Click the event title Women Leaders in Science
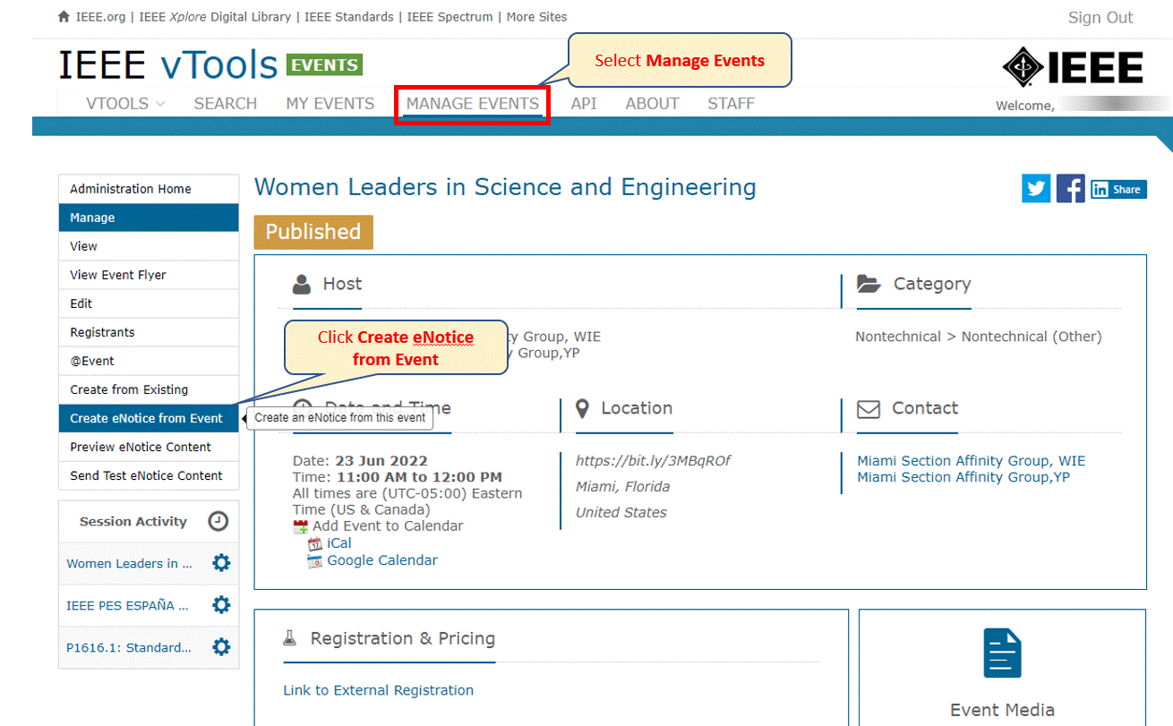The height and width of the screenshot is (726, 1173). coord(505,187)
